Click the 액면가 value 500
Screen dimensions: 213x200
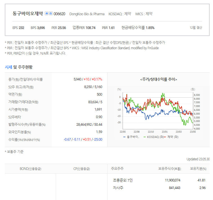click(99, 95)
